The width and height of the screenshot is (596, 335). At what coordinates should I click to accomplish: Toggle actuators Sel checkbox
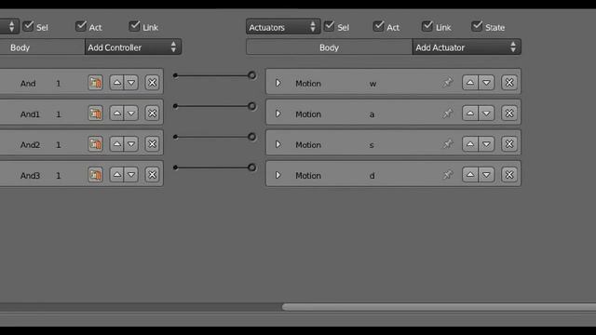pyautogui.click(x=329, y=26)
